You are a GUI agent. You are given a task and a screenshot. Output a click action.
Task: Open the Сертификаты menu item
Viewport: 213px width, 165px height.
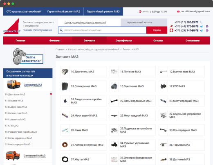(x=124, y=41)
